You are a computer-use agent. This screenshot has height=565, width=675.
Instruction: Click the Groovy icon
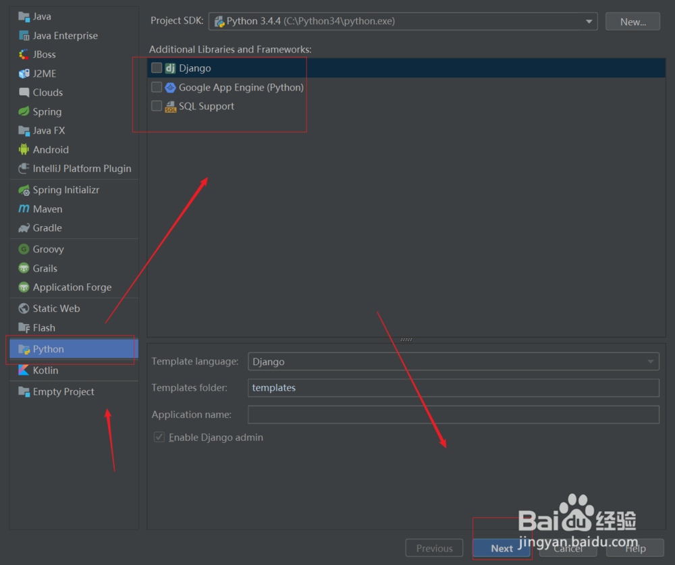(x=24, y=249)
